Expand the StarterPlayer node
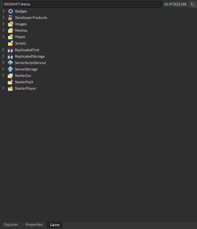 (3, 88)
